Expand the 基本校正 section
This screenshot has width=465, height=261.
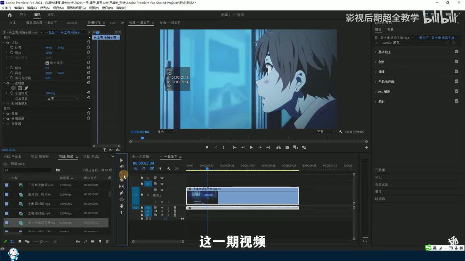point(376,52)
